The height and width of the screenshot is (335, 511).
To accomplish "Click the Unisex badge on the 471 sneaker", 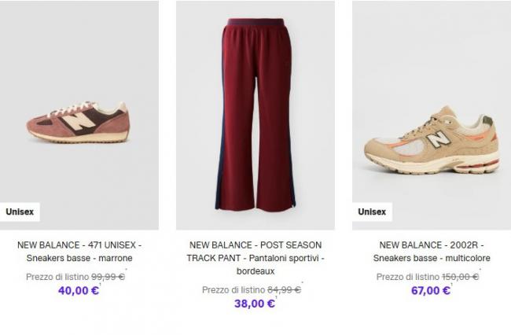I will click(20, 212).
